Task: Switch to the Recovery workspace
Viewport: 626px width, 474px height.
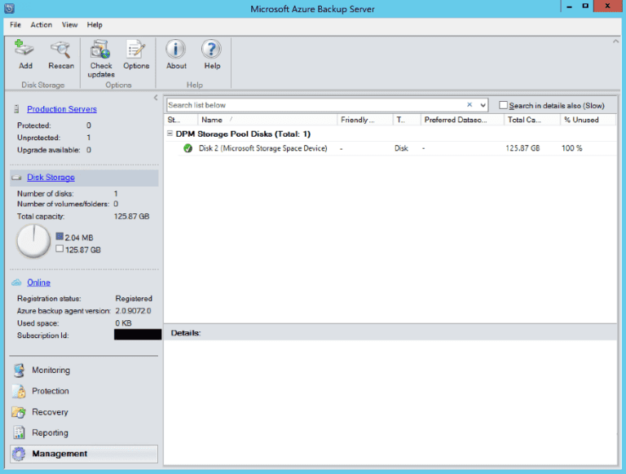Action: pos(50,412)
